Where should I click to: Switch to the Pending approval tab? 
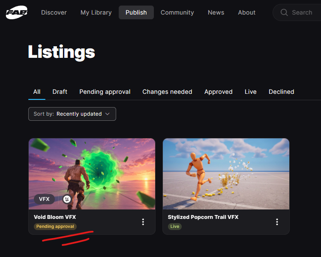[105, 92]
